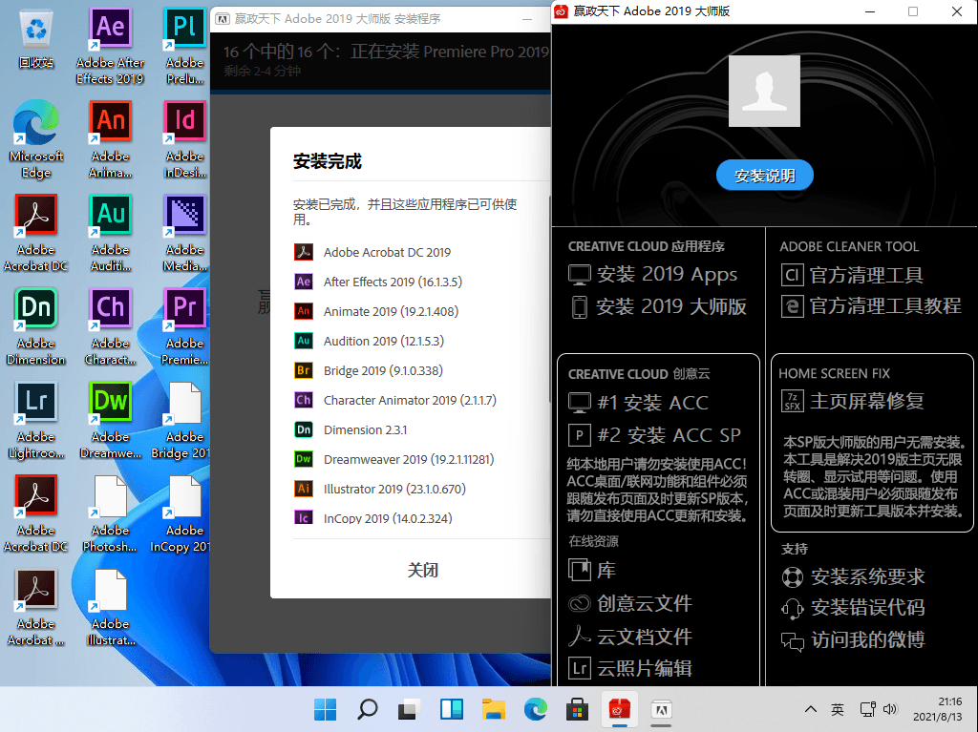
Task: Click the 安装说明 blue button
Action: click(x=765, y=176)
